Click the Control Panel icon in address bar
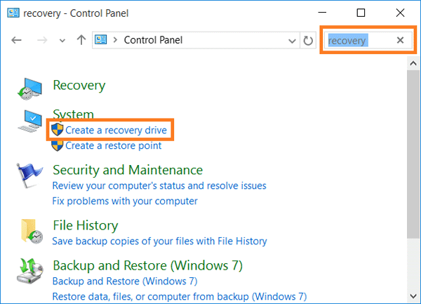This screenshot has width=421, height=304. coord(100,40)
